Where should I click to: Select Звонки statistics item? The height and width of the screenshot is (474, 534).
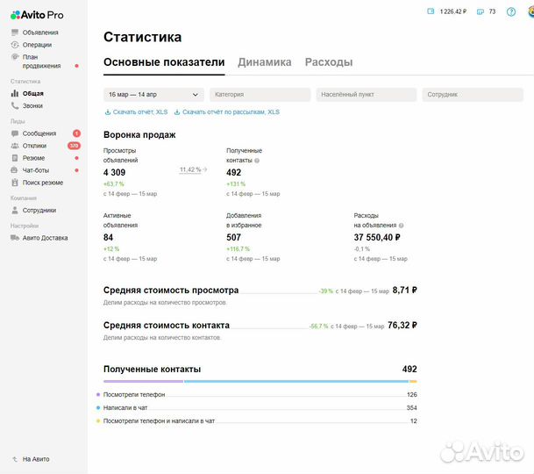pyautogui.click(x=32, y=105)
